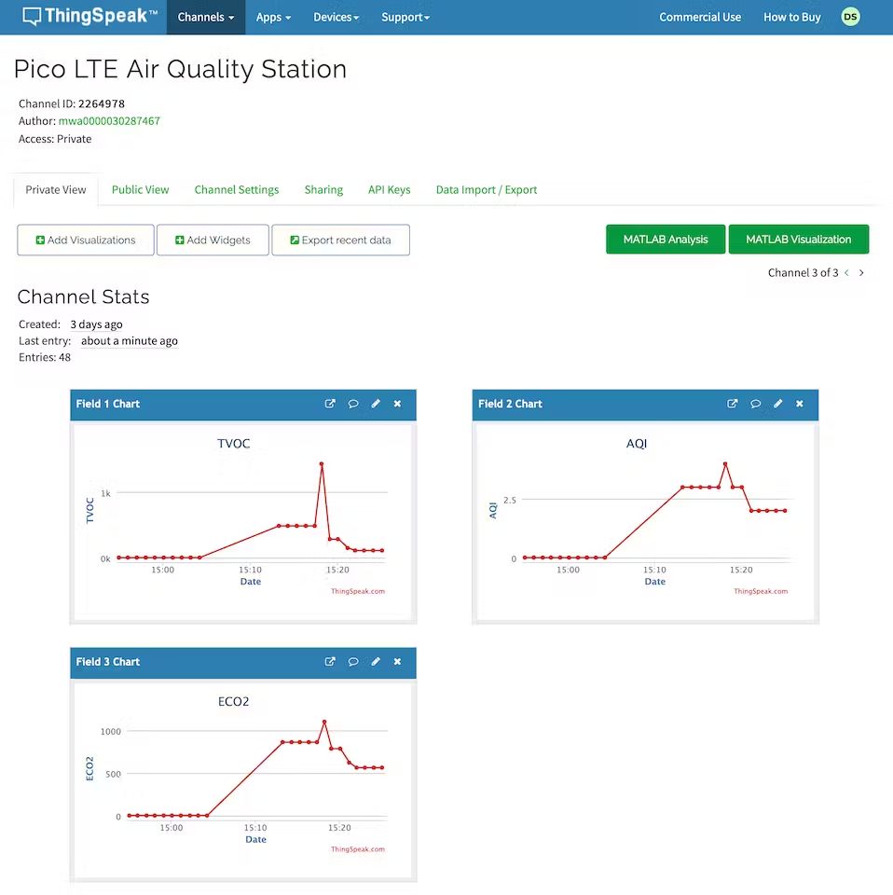893x895 pixels.
Task: Open the TVOC chart in a new window
Action: tap(330, 404)
